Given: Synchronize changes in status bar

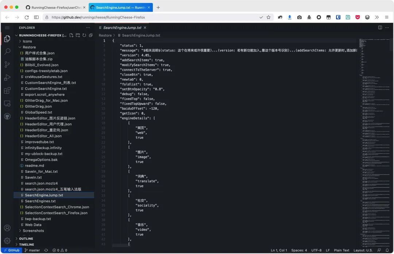Looking at the screenshot, I should (46, 250).
